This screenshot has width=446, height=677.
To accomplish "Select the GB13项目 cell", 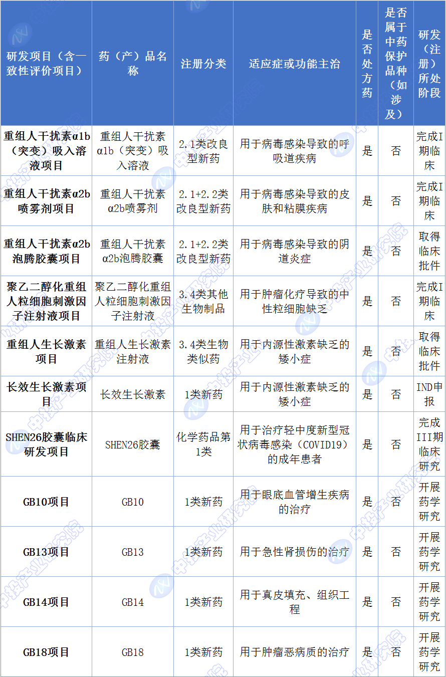I will (46, 552).
